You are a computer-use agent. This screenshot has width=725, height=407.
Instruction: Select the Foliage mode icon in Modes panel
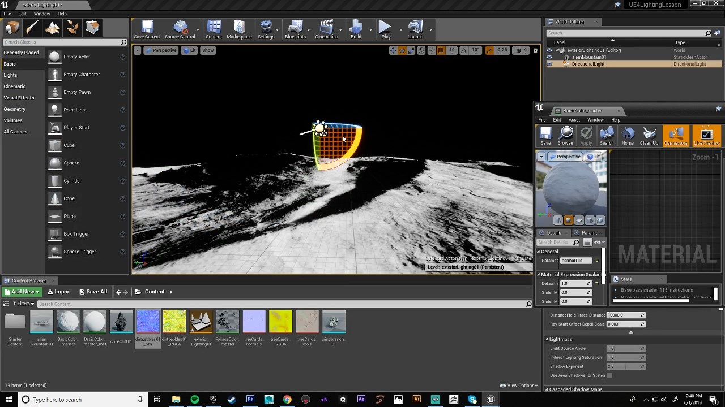[72, 28]
